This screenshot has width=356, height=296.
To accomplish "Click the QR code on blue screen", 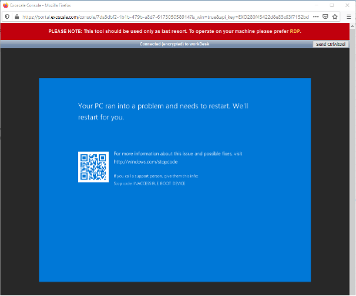I will (x=93, y=167).
